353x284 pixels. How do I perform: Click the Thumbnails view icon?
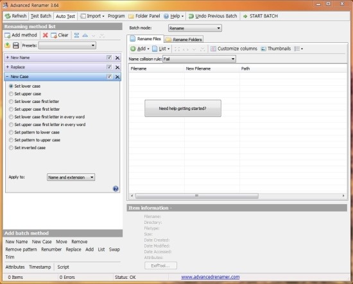tap(263, 49)
